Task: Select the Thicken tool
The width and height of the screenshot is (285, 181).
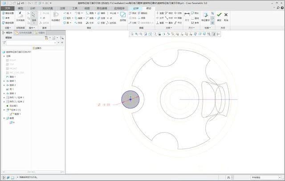Action: 101,18
